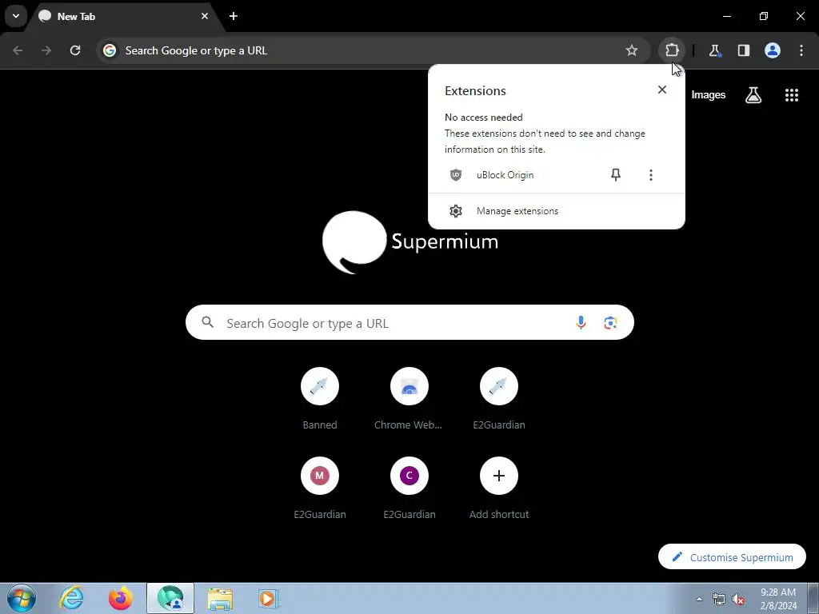Search by image with Lens icon

pyautogui.click(x=610, y=323)
